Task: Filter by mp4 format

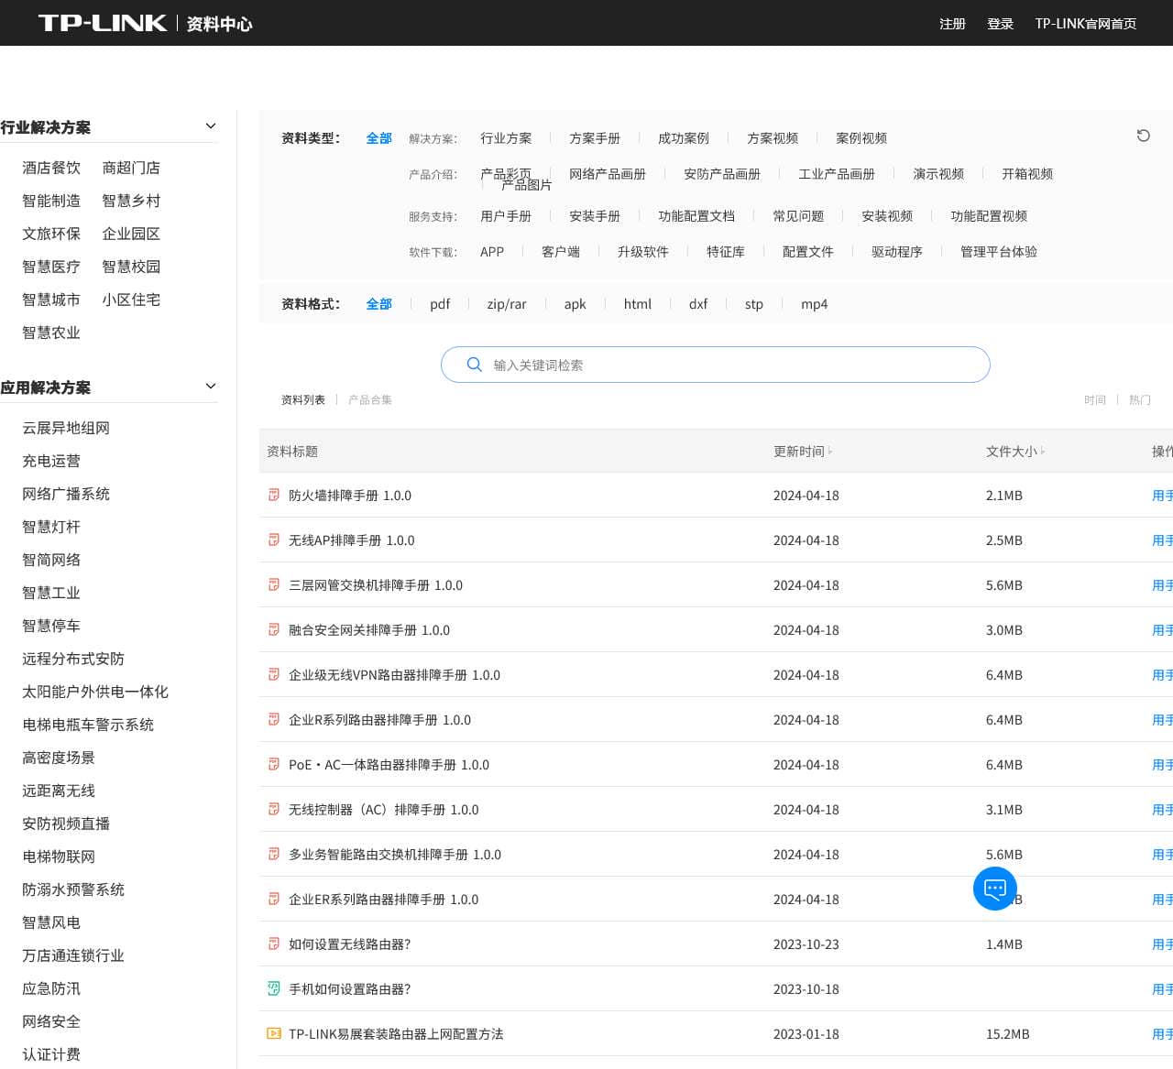Action: pos(814,304)
